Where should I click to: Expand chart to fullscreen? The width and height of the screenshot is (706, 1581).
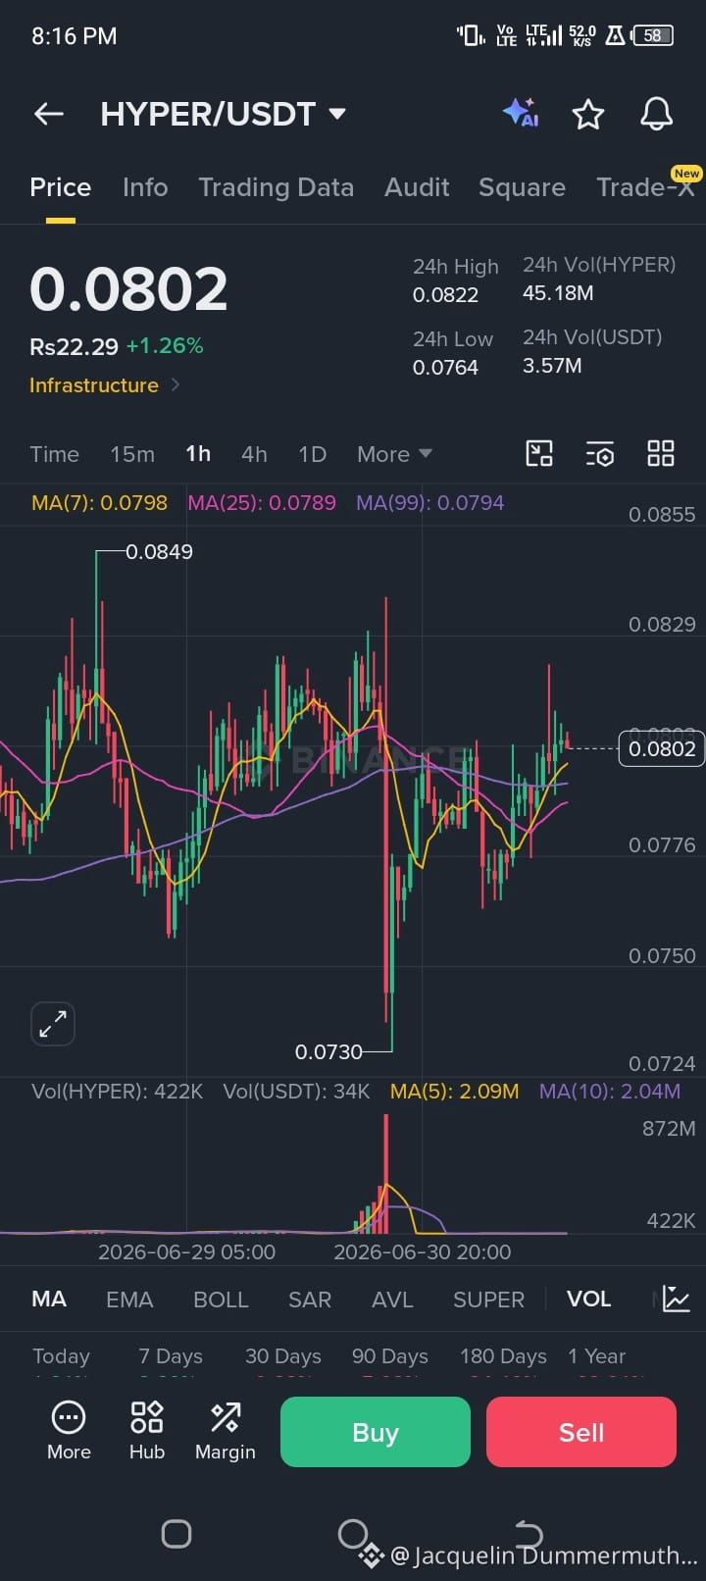(x=53, y=1024)
